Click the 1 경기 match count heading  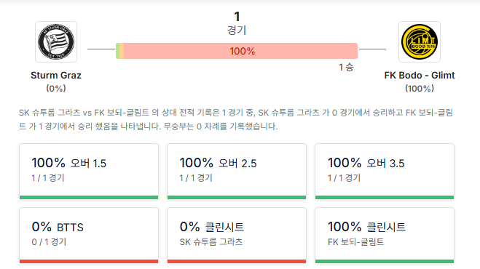tap(237, 23)
